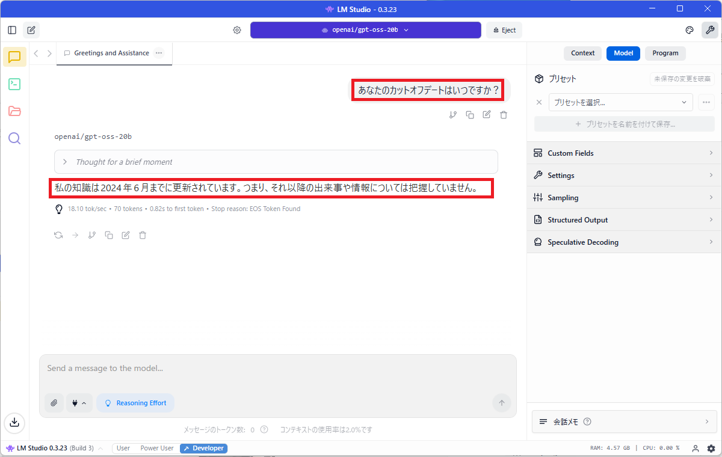Open the user account icon in status bar

coord(696,449)
